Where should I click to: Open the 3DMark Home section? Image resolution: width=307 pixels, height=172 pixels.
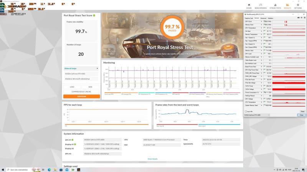point(249,6)
